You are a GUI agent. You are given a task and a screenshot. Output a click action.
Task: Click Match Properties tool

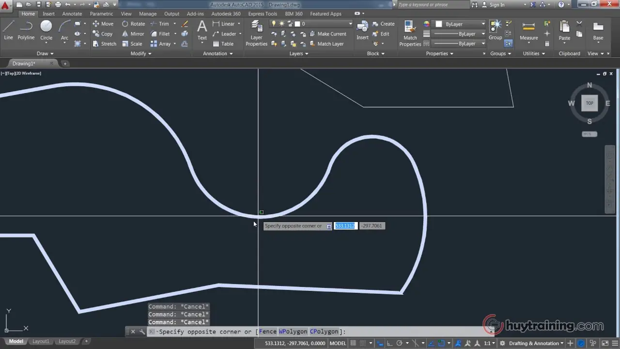[410, 33]
